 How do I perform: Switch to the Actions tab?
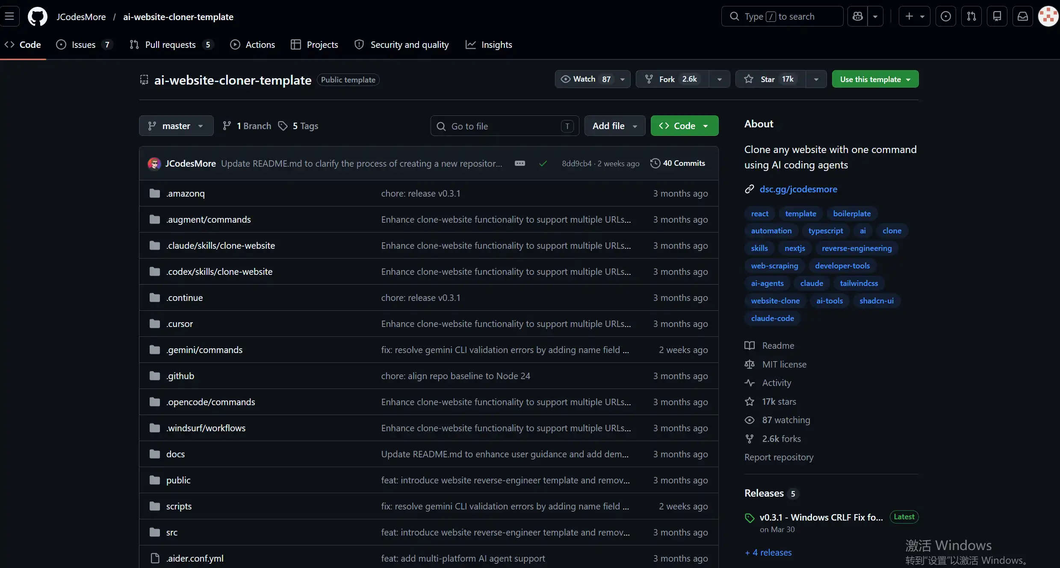[x=253, y=44]
